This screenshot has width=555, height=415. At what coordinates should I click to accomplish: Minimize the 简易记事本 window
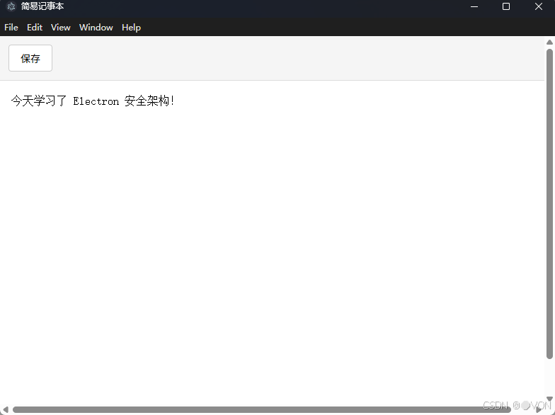click(474, 6)
